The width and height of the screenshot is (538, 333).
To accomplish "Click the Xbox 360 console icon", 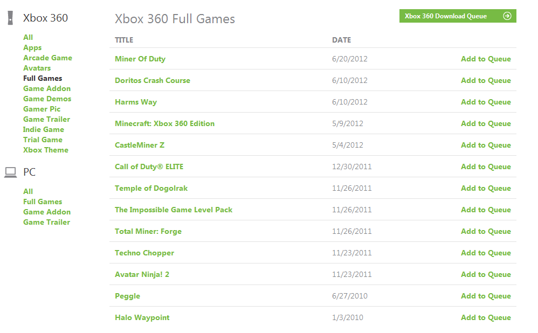I will (x=10, y=18).
